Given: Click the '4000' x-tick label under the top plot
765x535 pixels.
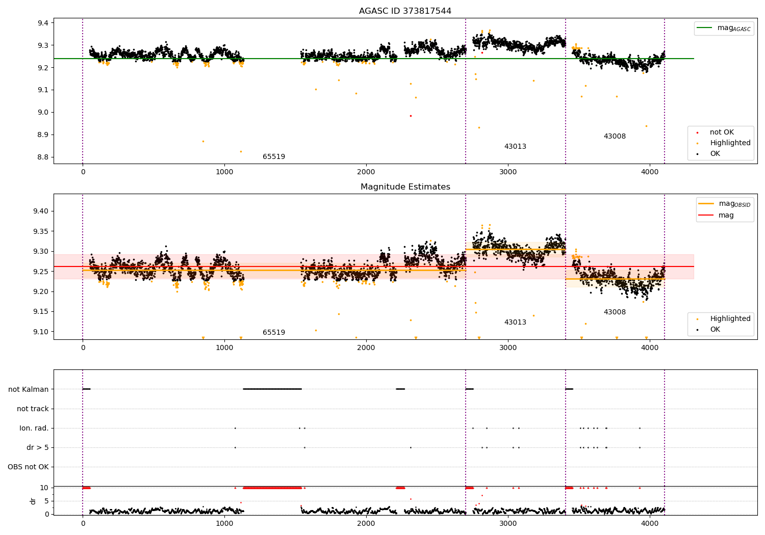Looking at the screenshot, I should 650,172.
